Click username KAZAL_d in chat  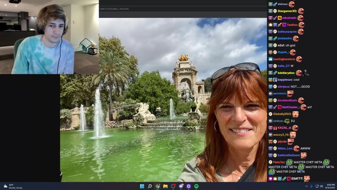pyautogui.click(x=284, y=128)
